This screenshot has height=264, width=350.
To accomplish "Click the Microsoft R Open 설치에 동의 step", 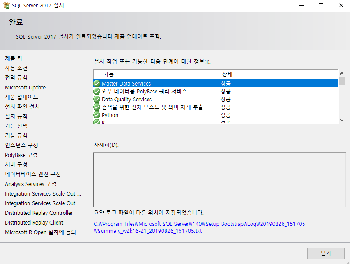I will pyautogui.click(x=40, y=232).
